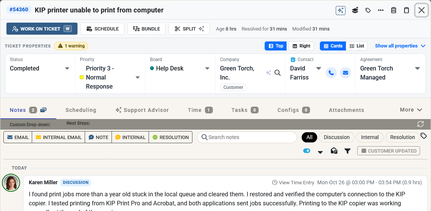
Task: Filter notes by All
Action: [310, 137]
